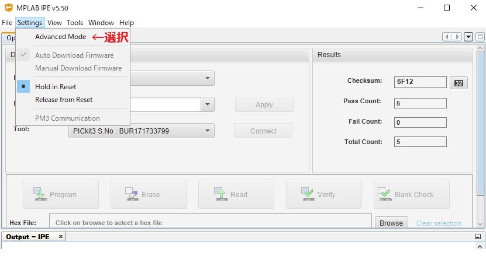Click the Checksum label

(364, 80)
